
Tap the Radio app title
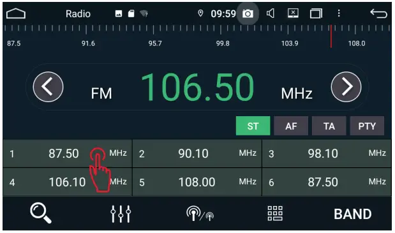[78, 13]
